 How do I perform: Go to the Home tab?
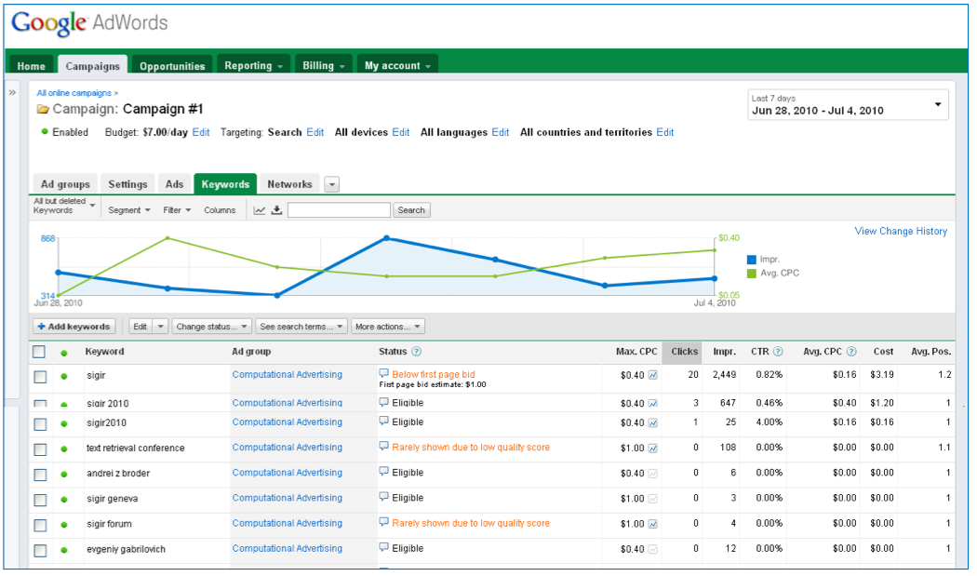31,65
